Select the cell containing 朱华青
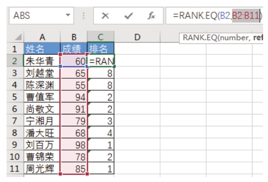This screenshot has height=182, width=268. coord(42,61)
